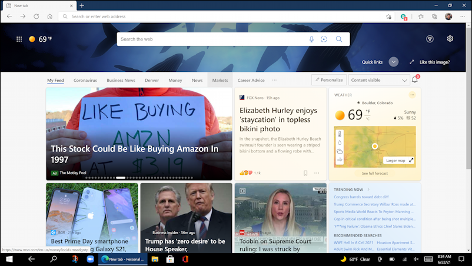
Task: Click the magnifier search button
Action: tap(339, 39)
